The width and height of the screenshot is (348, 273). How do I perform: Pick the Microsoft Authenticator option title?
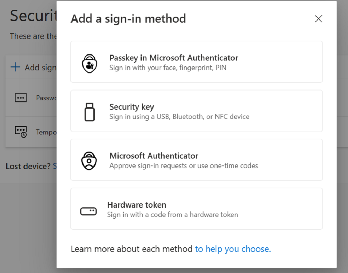tap(154, 156)
